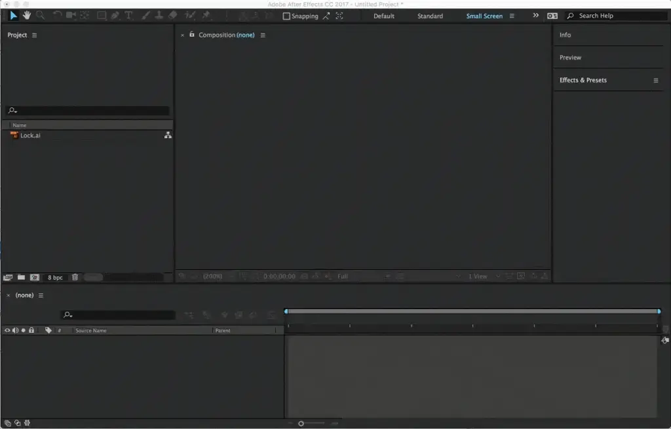Image resolution: width=671 pixels, height=429 pixels.
Task: Click the current time 0:00:00:00 display
Action: (x=279, y=276)
